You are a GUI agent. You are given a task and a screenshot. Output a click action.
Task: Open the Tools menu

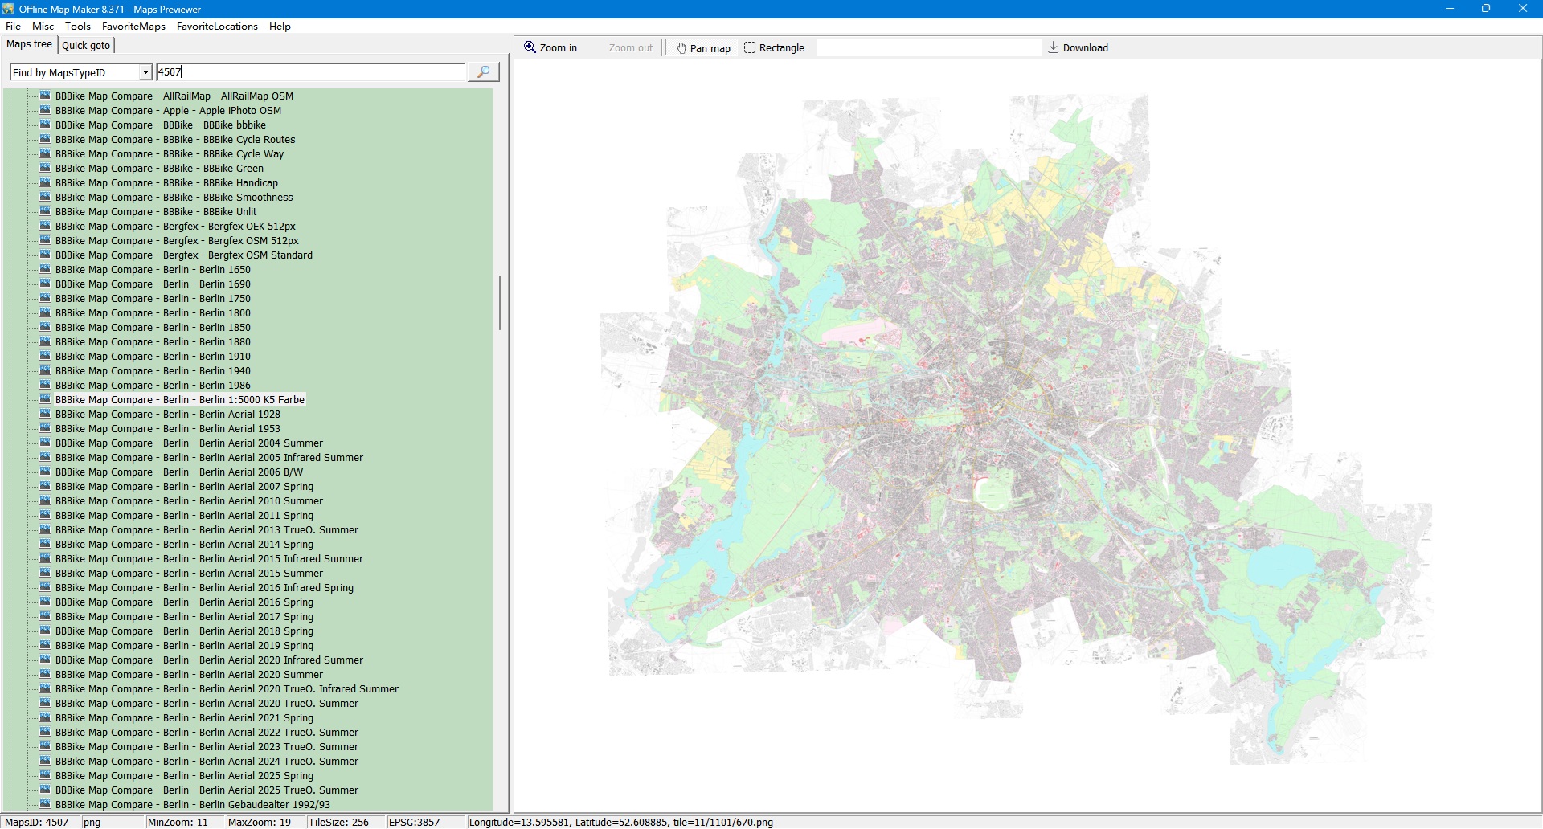click(77, 27)
